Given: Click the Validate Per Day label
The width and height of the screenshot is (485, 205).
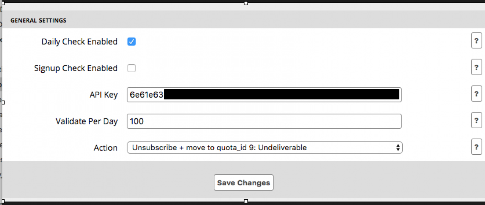Looking at the screenshot, I should [86, 121].
